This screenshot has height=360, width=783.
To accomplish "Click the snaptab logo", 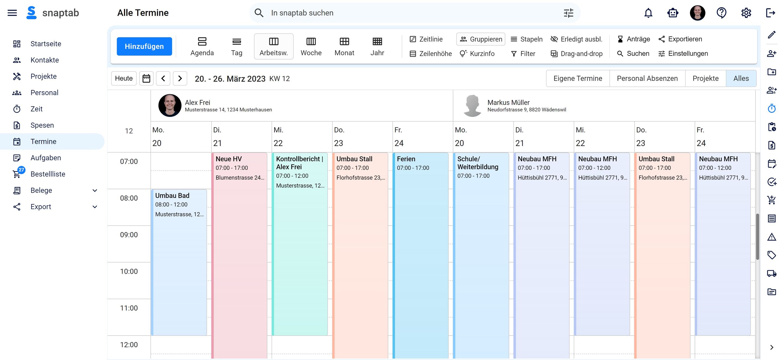I will (52, 13).
